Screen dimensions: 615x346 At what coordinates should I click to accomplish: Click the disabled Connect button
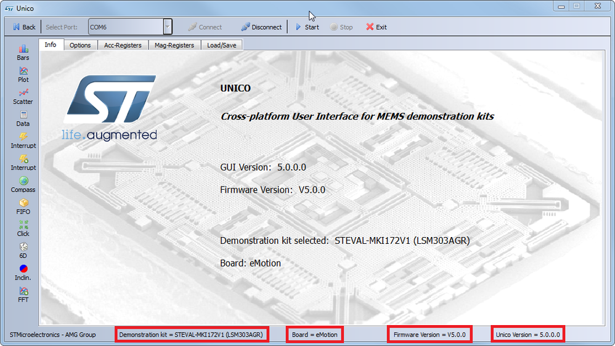pyautogui.click(x=205, y=27)
